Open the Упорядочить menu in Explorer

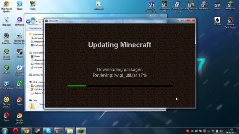tap(36, 28)
